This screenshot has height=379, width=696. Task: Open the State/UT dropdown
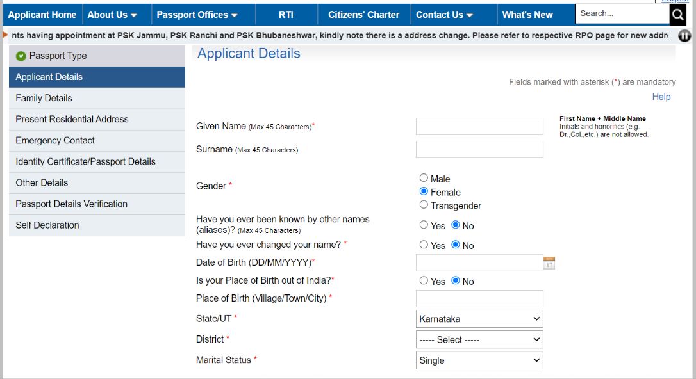(x=479, y=318)
